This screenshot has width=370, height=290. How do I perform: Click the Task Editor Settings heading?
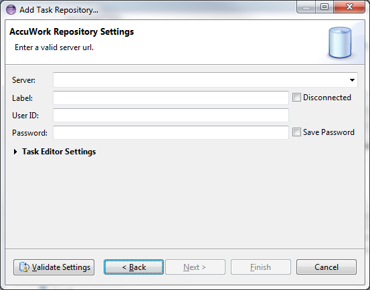[59, 152]
